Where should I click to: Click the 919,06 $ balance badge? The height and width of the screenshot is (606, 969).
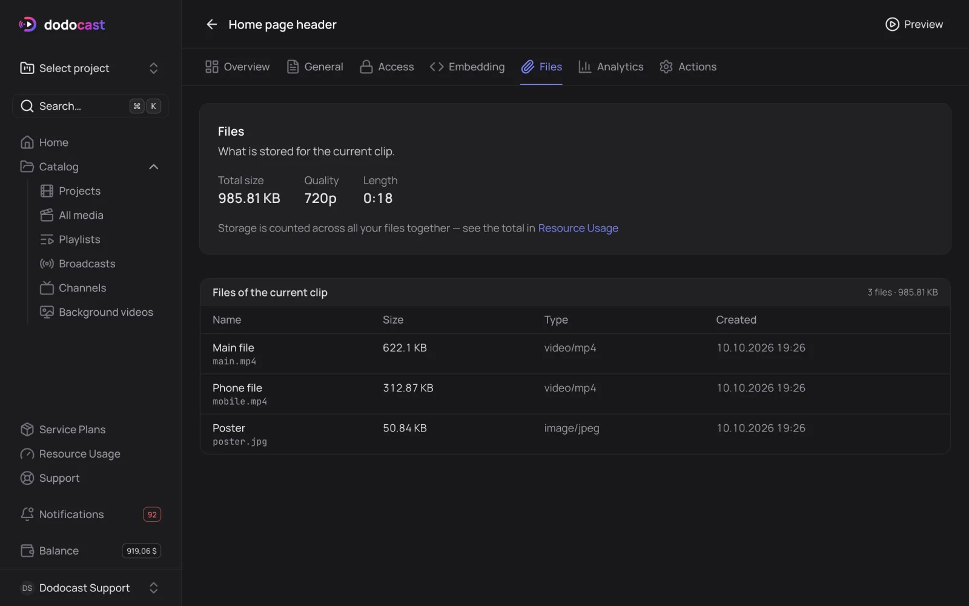pyautogui.click(x=142, y=551)
